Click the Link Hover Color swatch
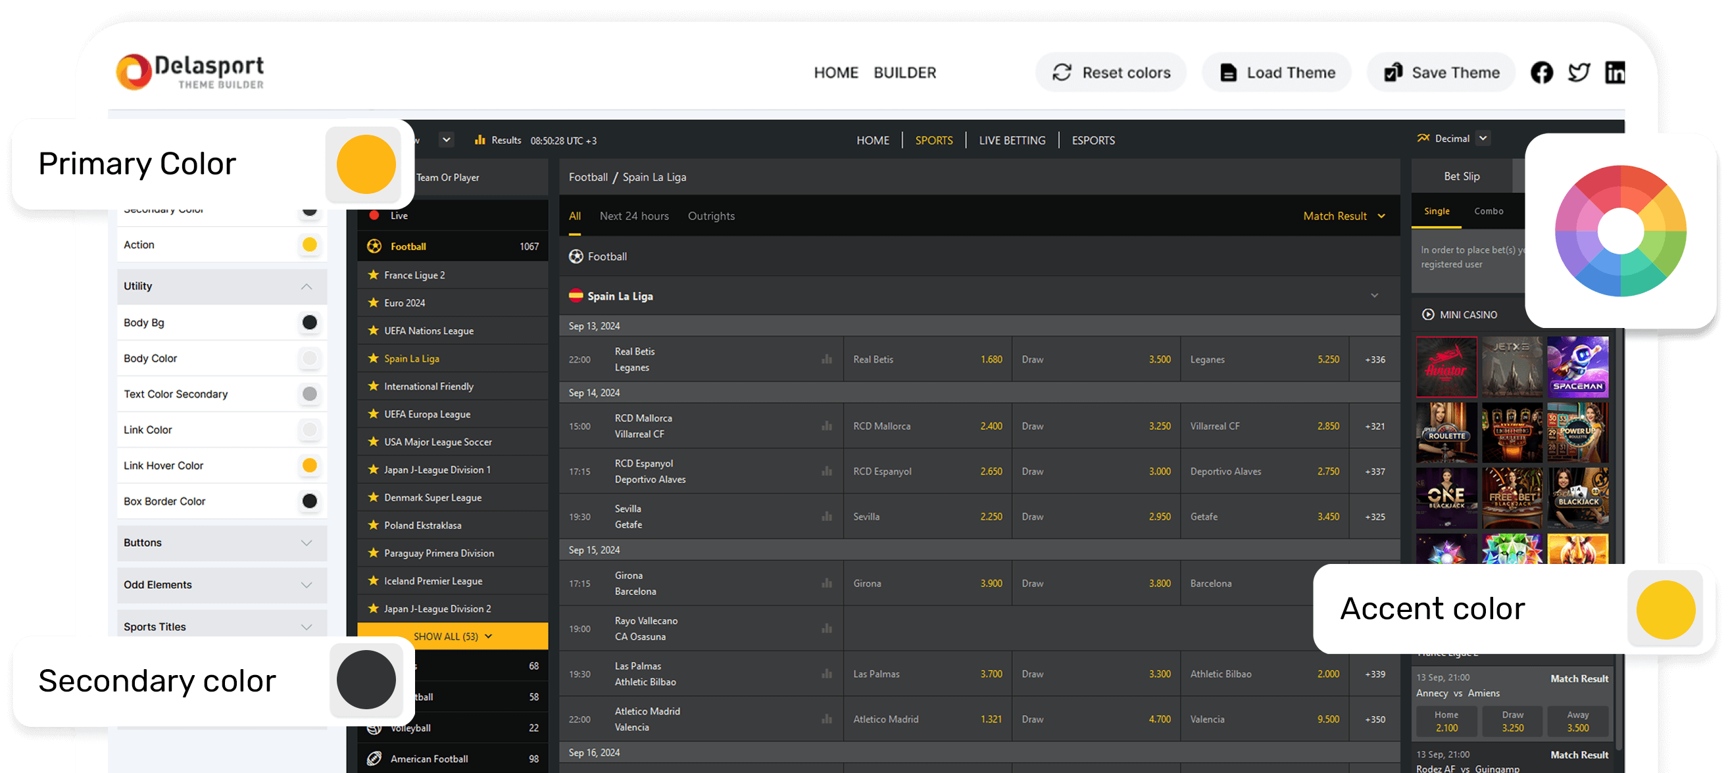This screenshot has width=1728, height=773. tap(309, 465)
